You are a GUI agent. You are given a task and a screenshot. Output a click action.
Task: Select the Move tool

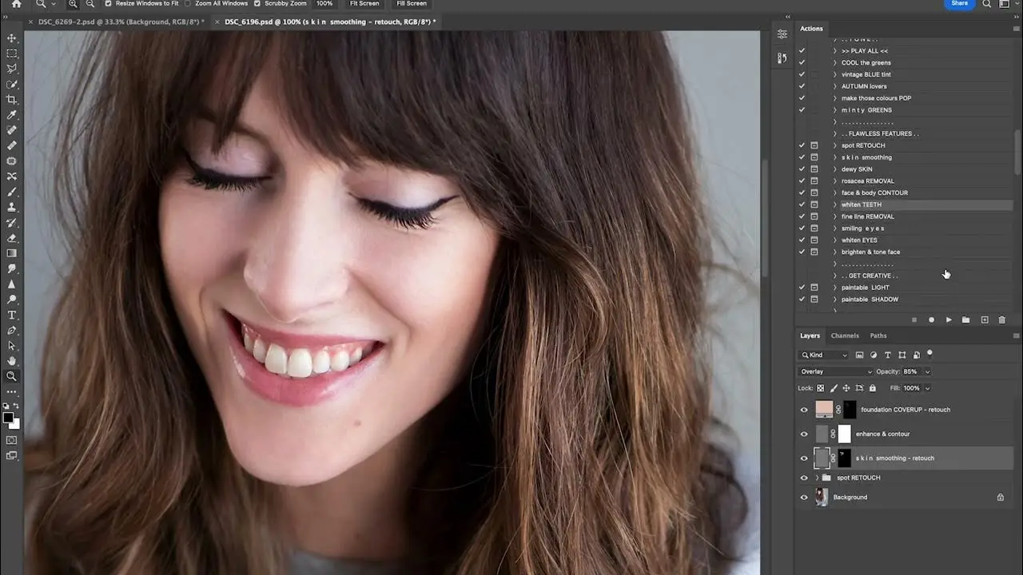(12, 38)
